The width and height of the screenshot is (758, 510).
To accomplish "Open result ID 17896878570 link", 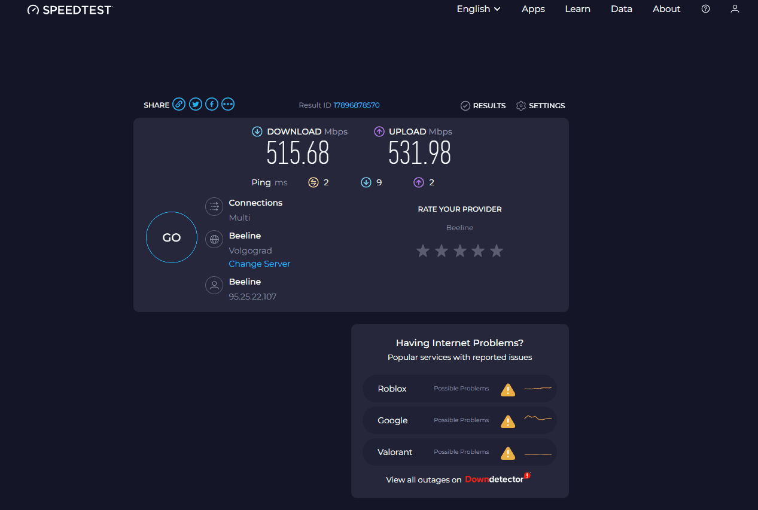I will pos(356,105).
